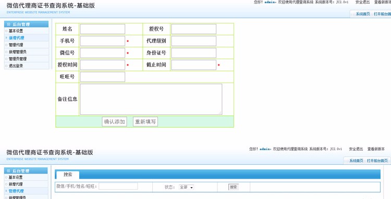391x199 pixels.
Task: Click the admin username in the greeting above the form
Action: 270,2
